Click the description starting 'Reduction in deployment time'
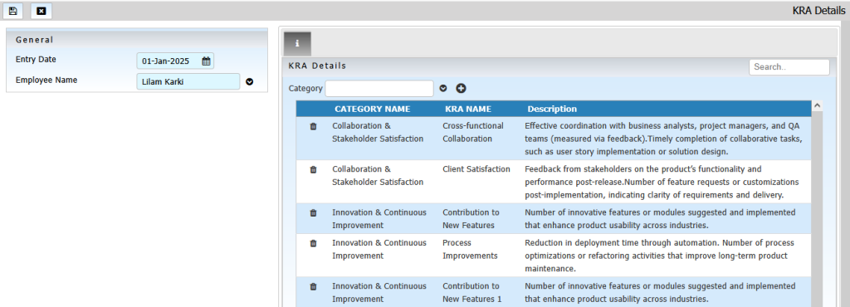This screenshot has height=307, width=850. [660, 256]
